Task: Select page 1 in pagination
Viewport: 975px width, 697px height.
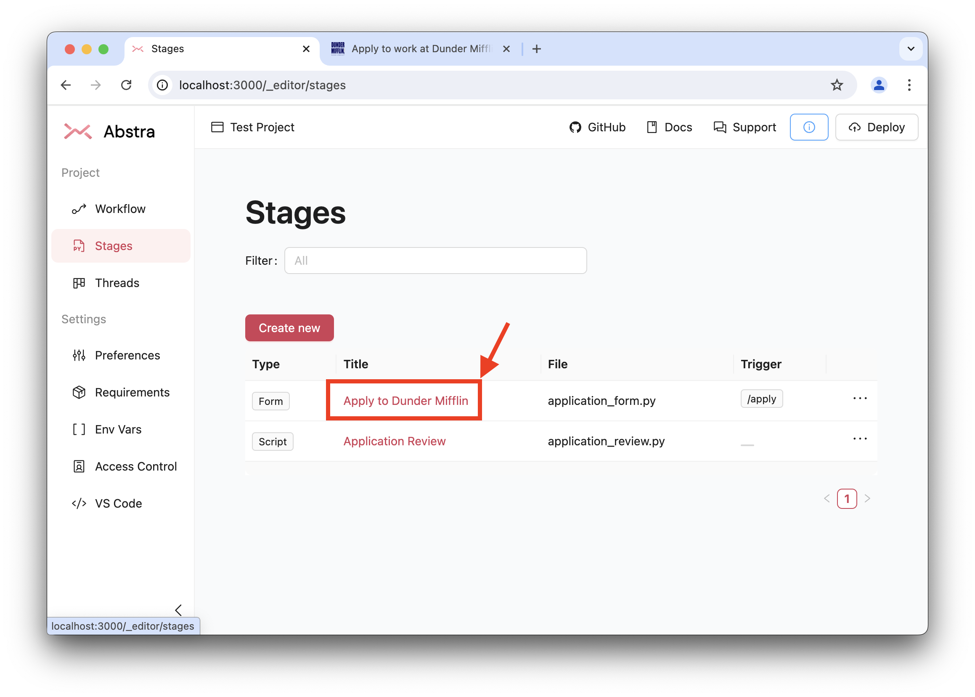Action: coord(847,499)
